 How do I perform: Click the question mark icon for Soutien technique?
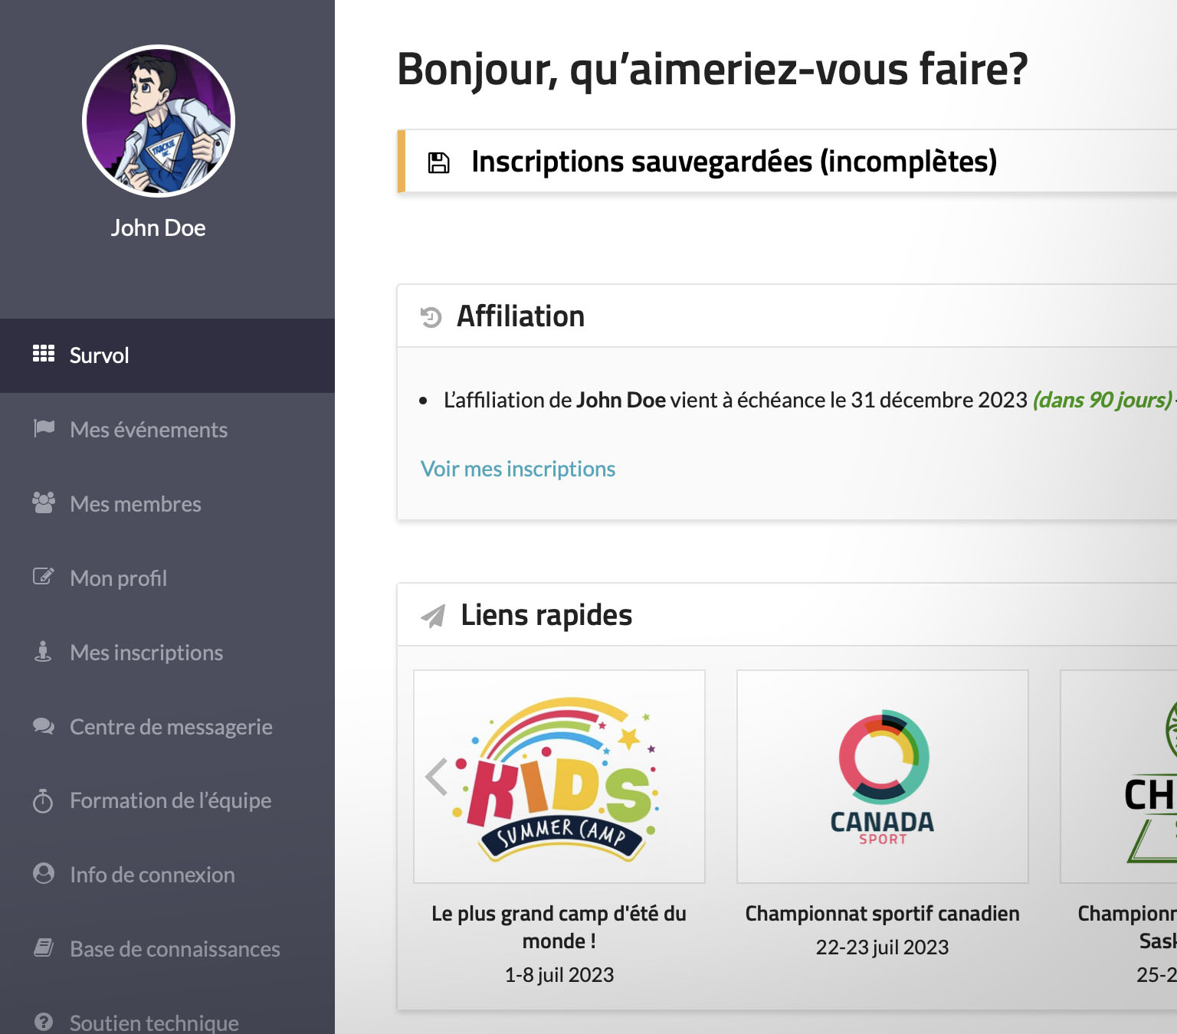(x=44, y=1022)
